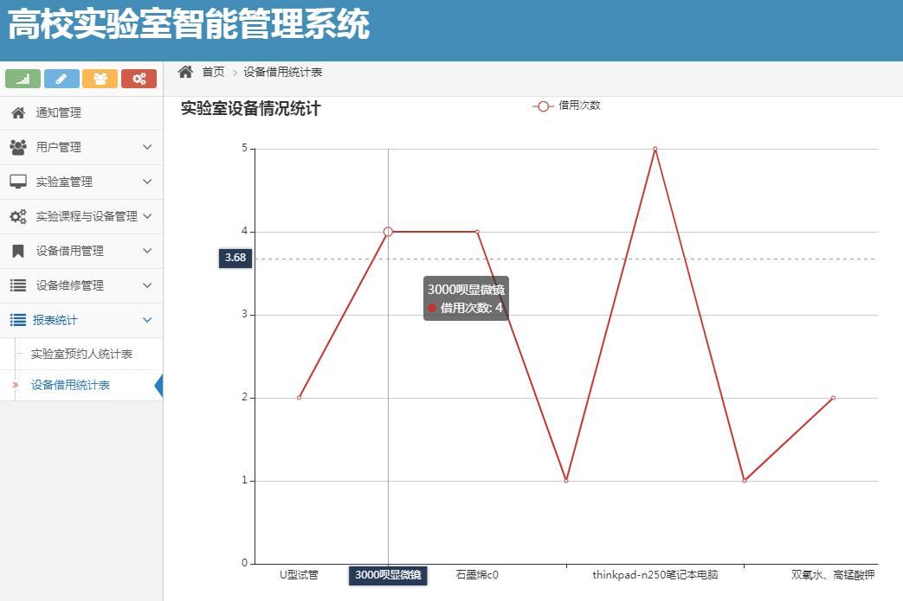Click the 3000呗显微镜 highlighted axis label
Screen dimensions: 903x601
pos(388,575)
